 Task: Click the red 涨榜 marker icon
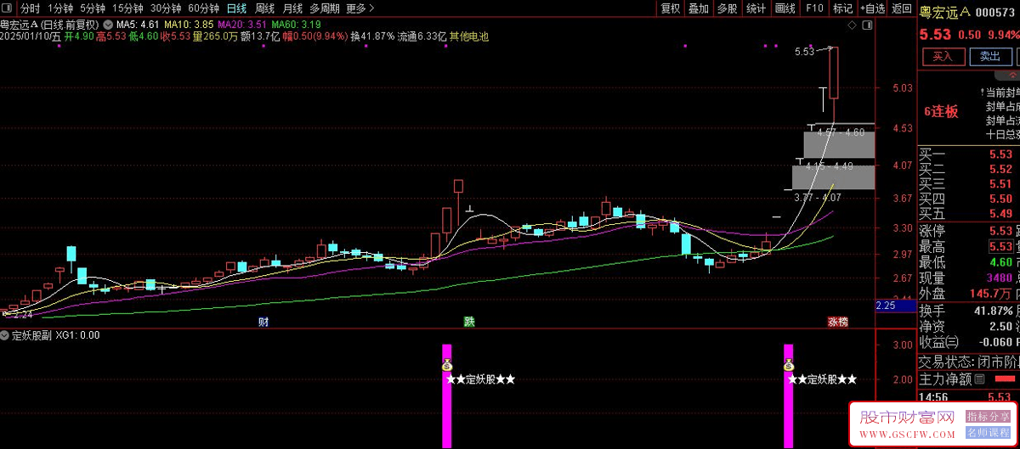[x=838, y=323]
